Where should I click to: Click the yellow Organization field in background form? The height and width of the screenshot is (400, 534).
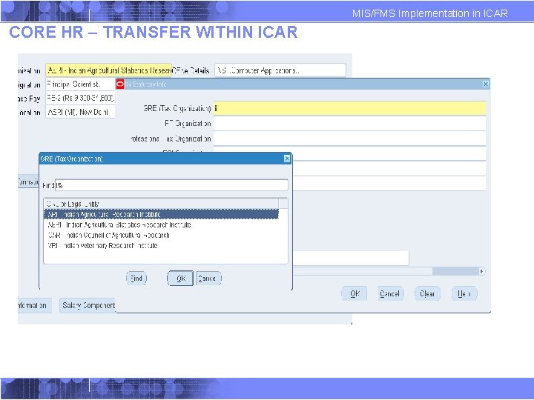[x=108, y=70]
